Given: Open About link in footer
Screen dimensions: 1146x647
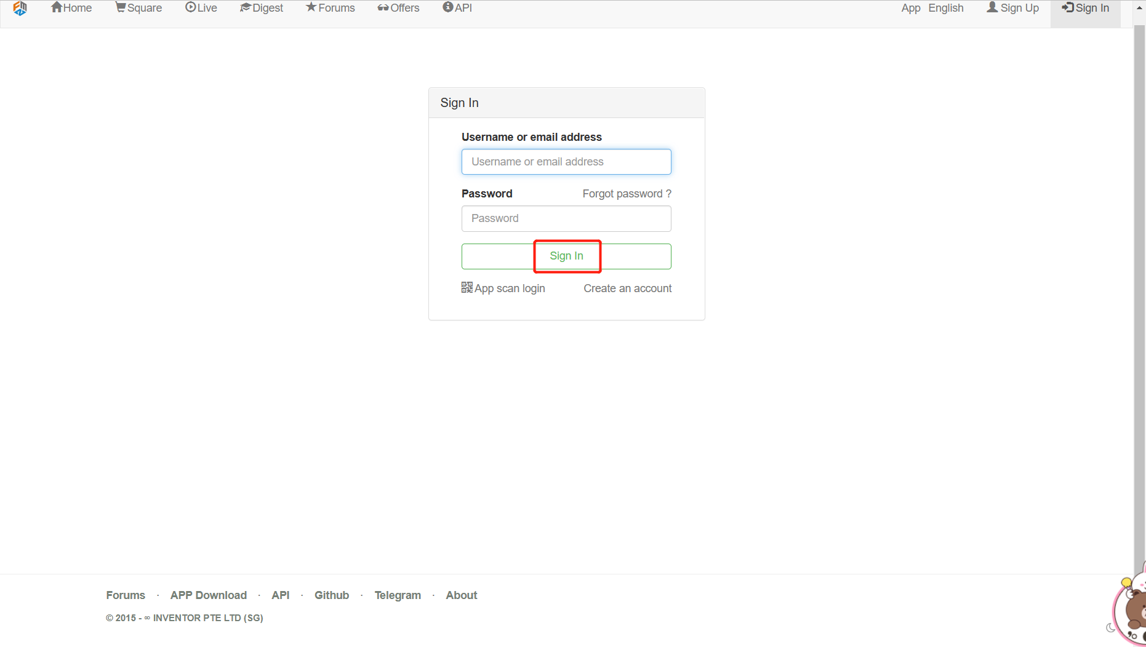Looking at the screenshot, I should (462, 595).
